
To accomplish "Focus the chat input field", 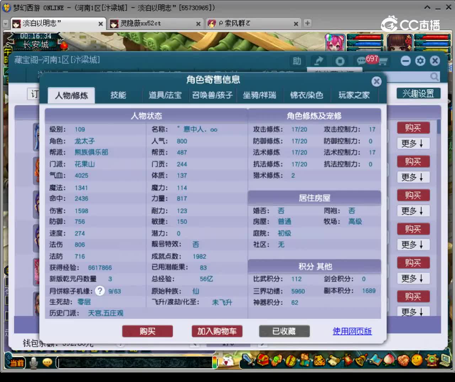I will [x=135, y=362].
